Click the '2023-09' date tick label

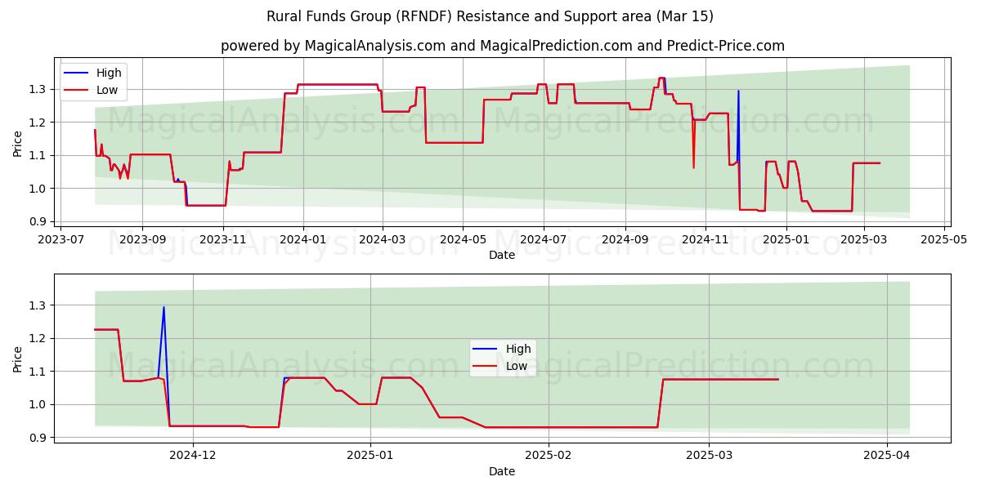142,240
